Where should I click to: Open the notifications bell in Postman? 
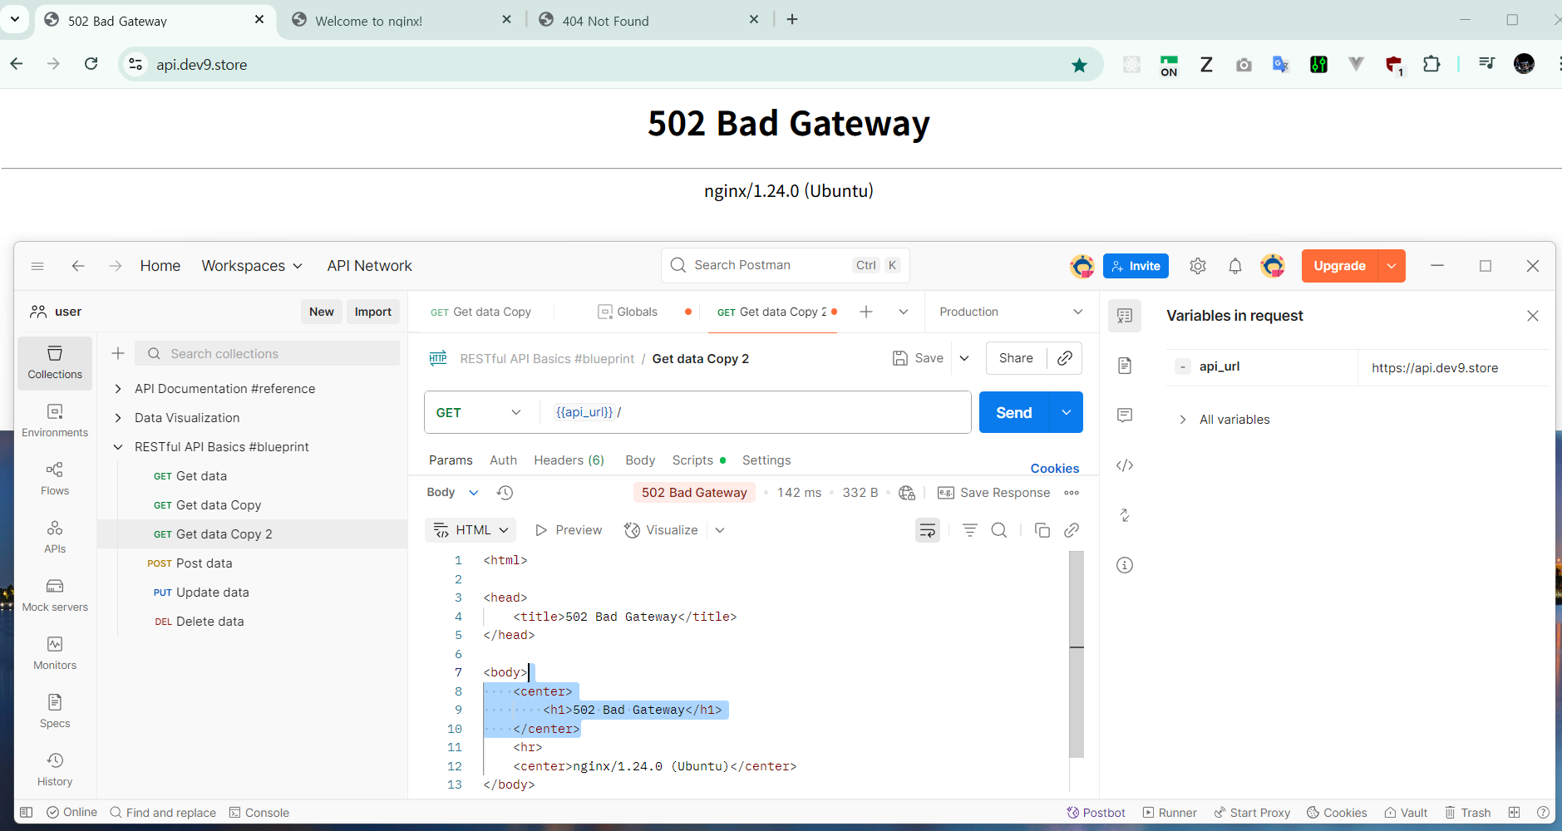[x=1235, y=266]
